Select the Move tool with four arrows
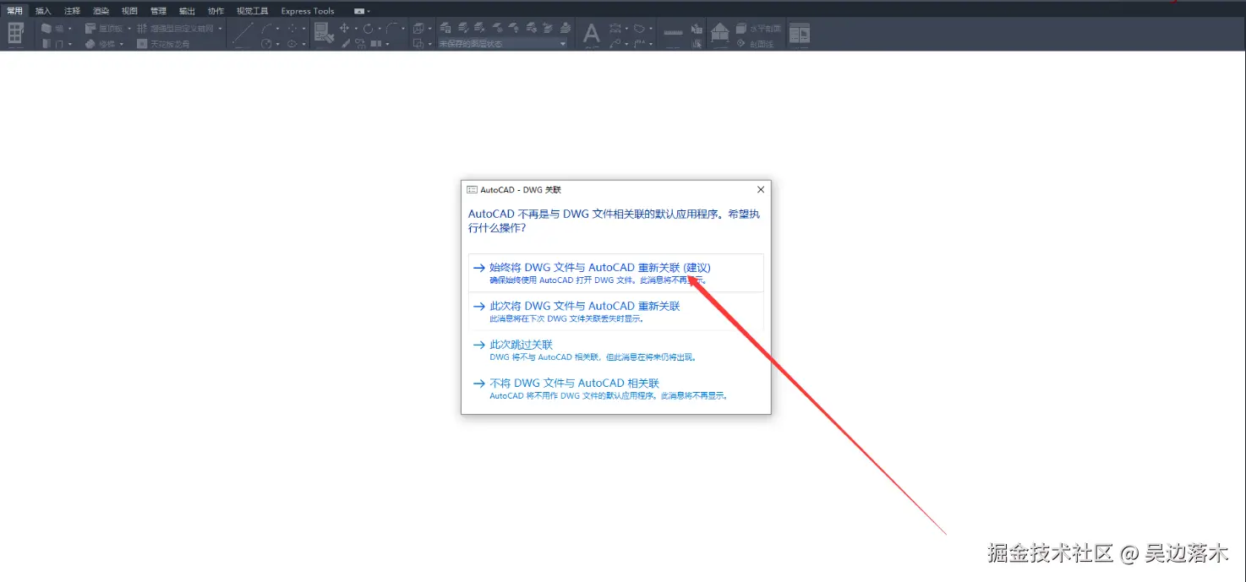 [x=344, y=28]
